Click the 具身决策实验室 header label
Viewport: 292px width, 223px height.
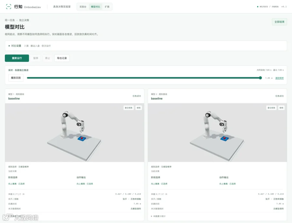click(x=62, y=7)
